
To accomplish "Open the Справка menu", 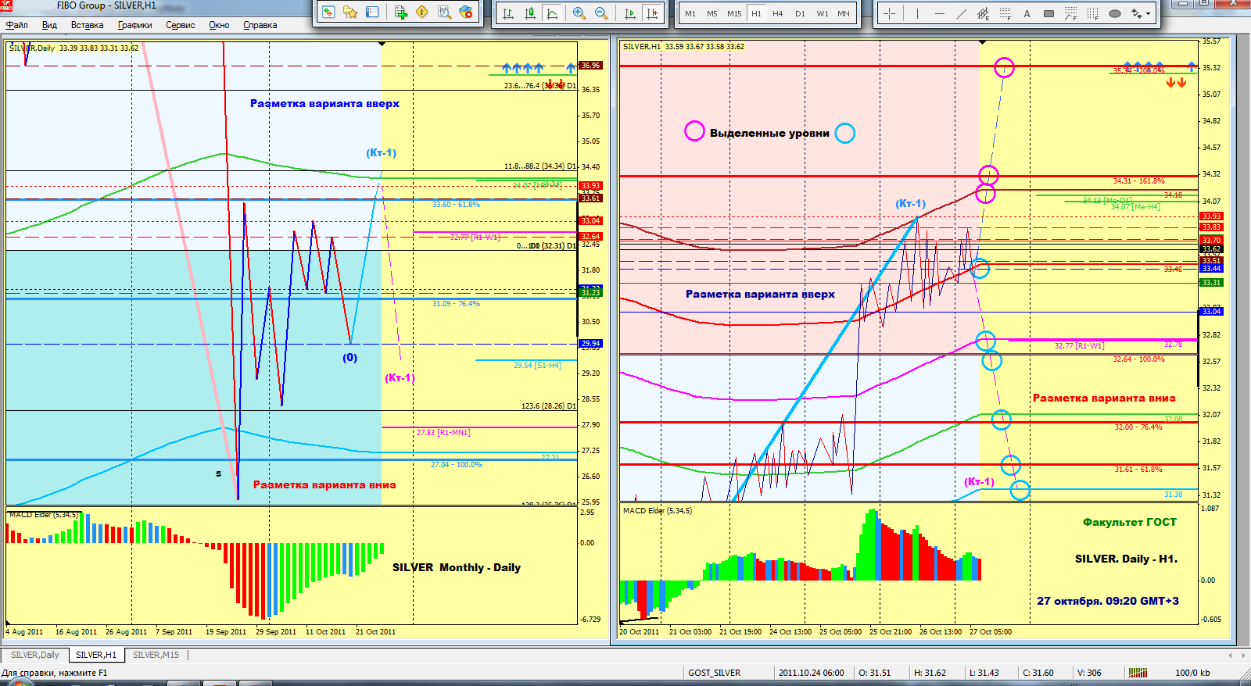I will point(260,25).
